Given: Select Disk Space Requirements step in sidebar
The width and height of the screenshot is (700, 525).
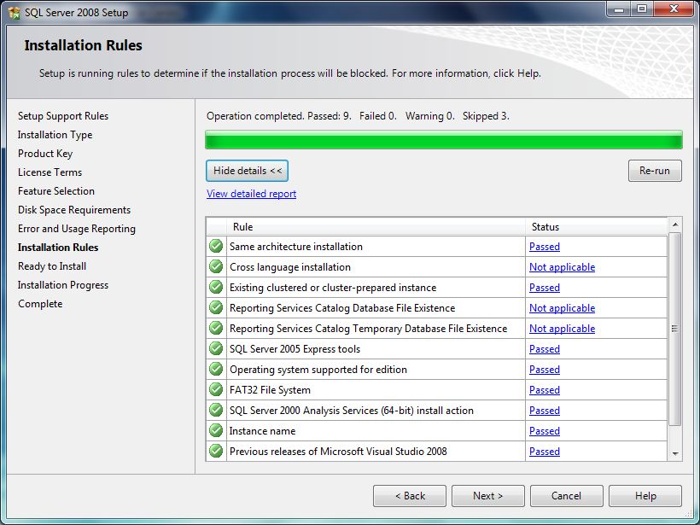Looking at the screenshot, I should [x=74, y=210].
